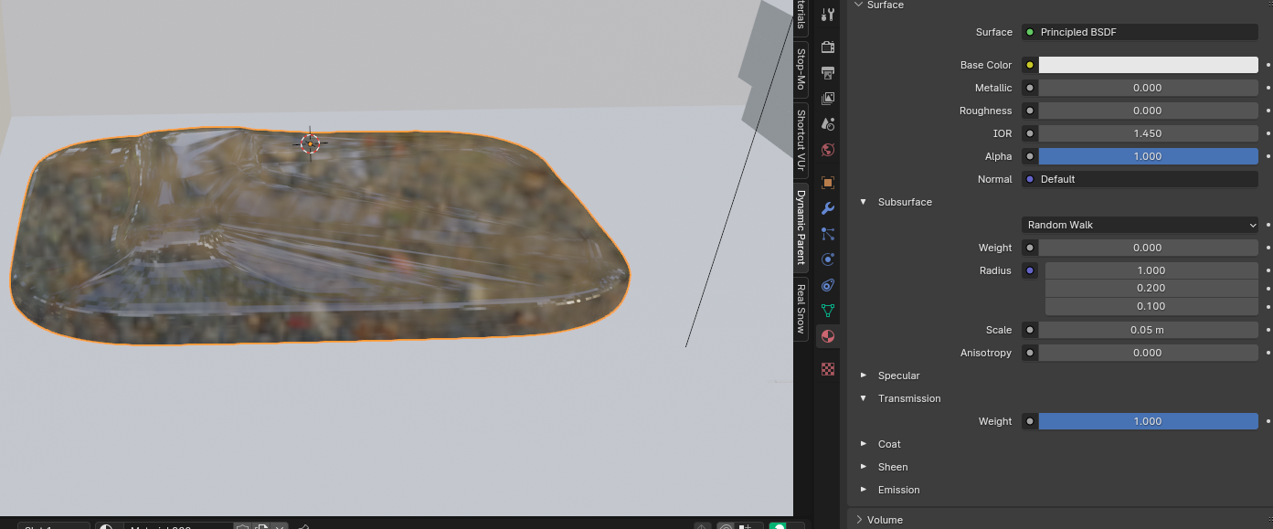The width and height of the screenshot is (1273, 529).
Task: Expand the Emission section
Action: click(864, 490)
